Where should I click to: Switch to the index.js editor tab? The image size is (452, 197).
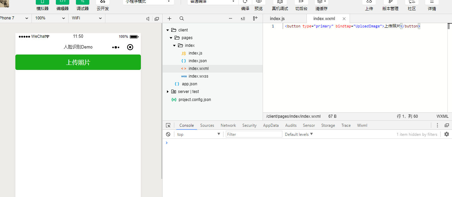[x=277, y=19]
